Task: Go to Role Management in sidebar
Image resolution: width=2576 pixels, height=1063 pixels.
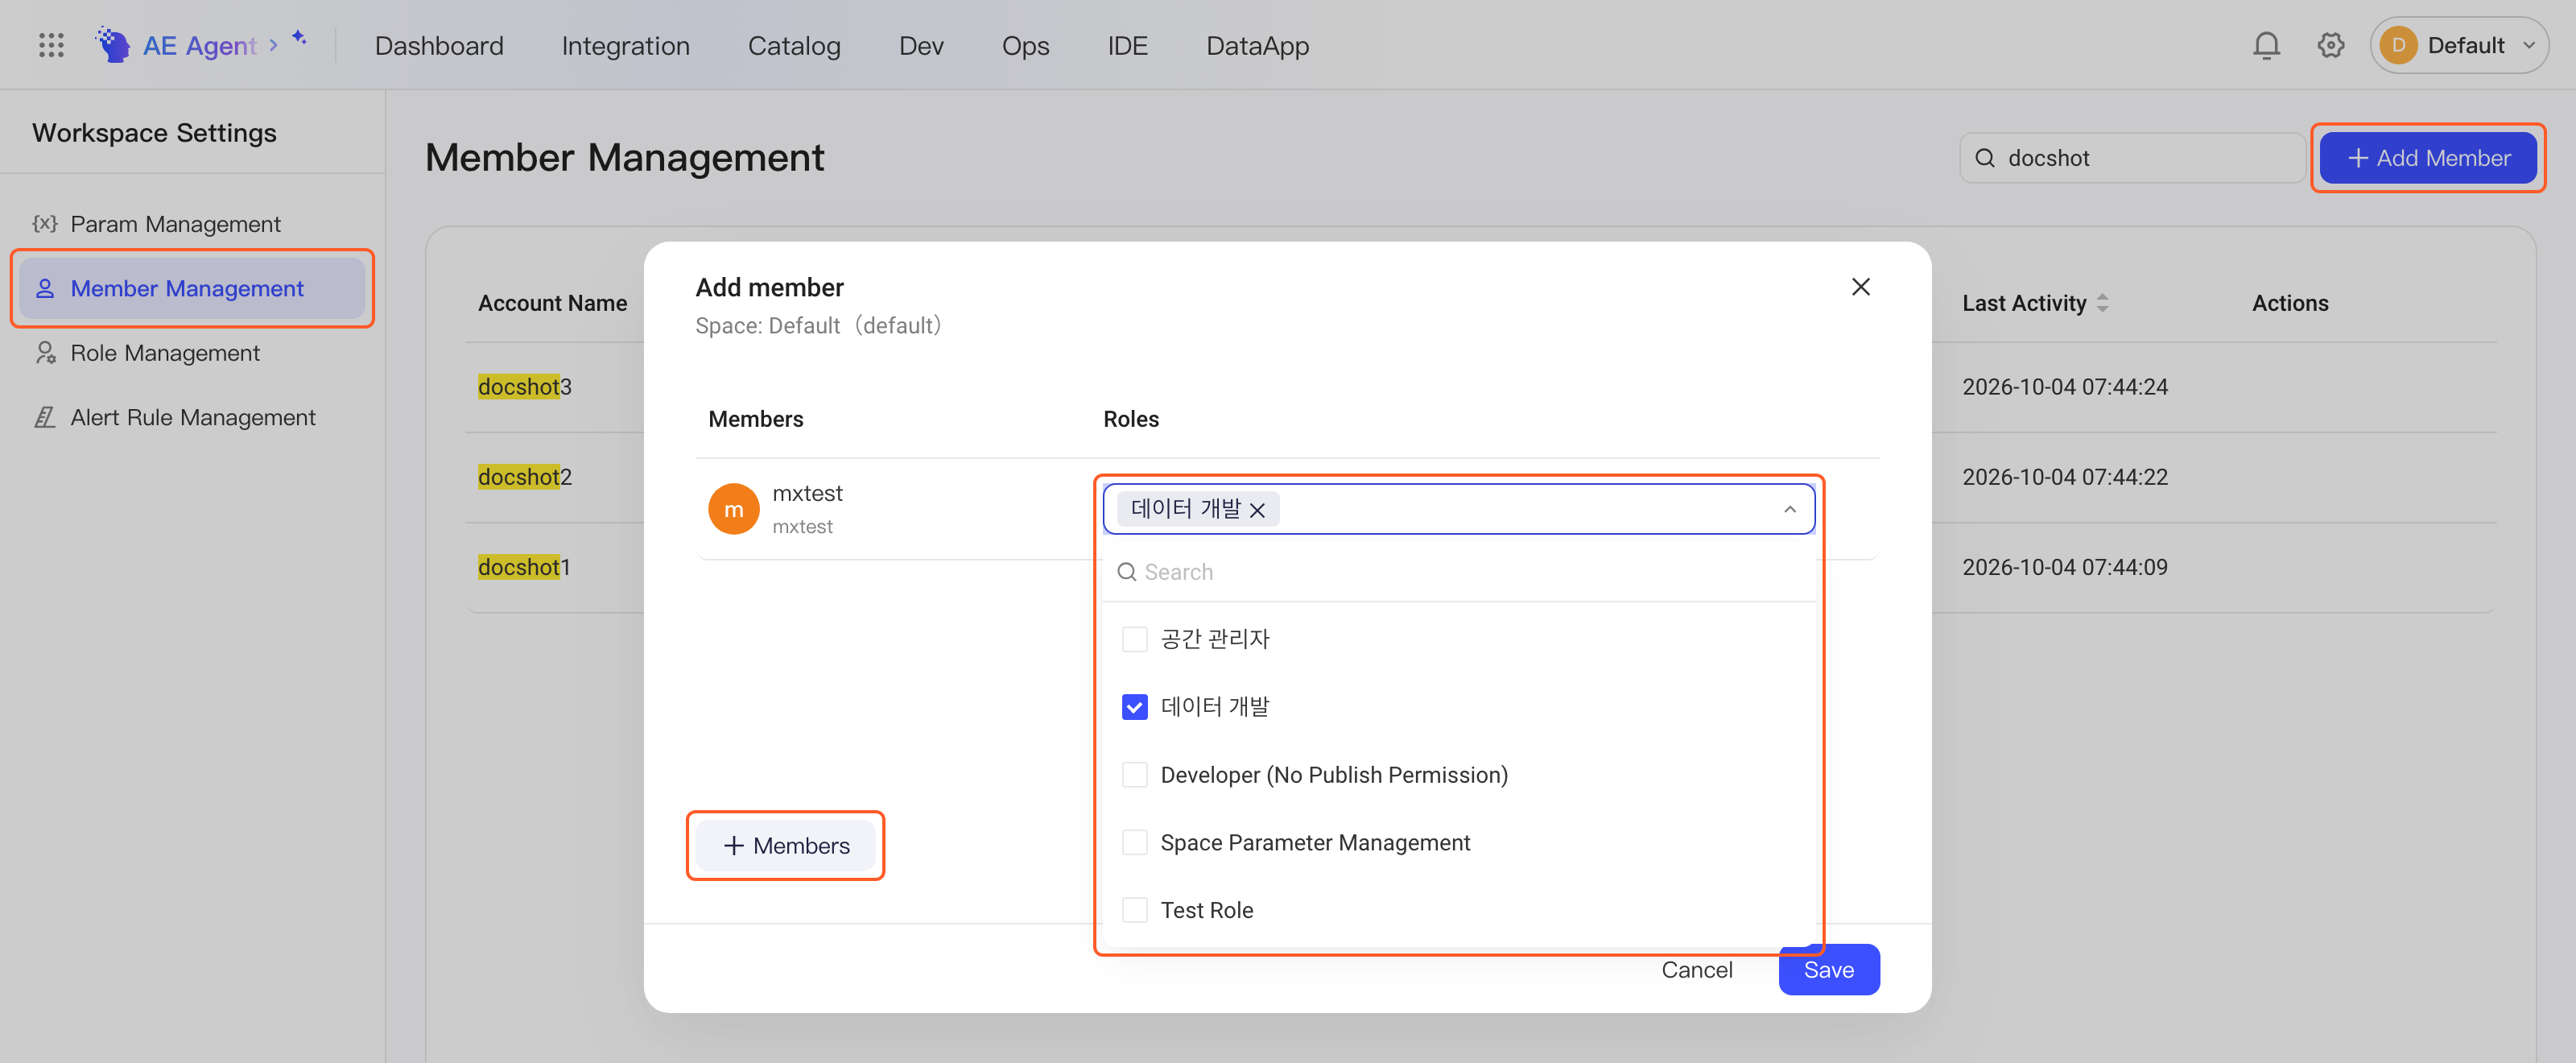Action: (165, 353)
